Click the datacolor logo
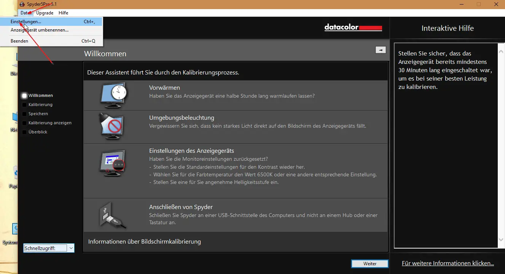 (353, 27)
